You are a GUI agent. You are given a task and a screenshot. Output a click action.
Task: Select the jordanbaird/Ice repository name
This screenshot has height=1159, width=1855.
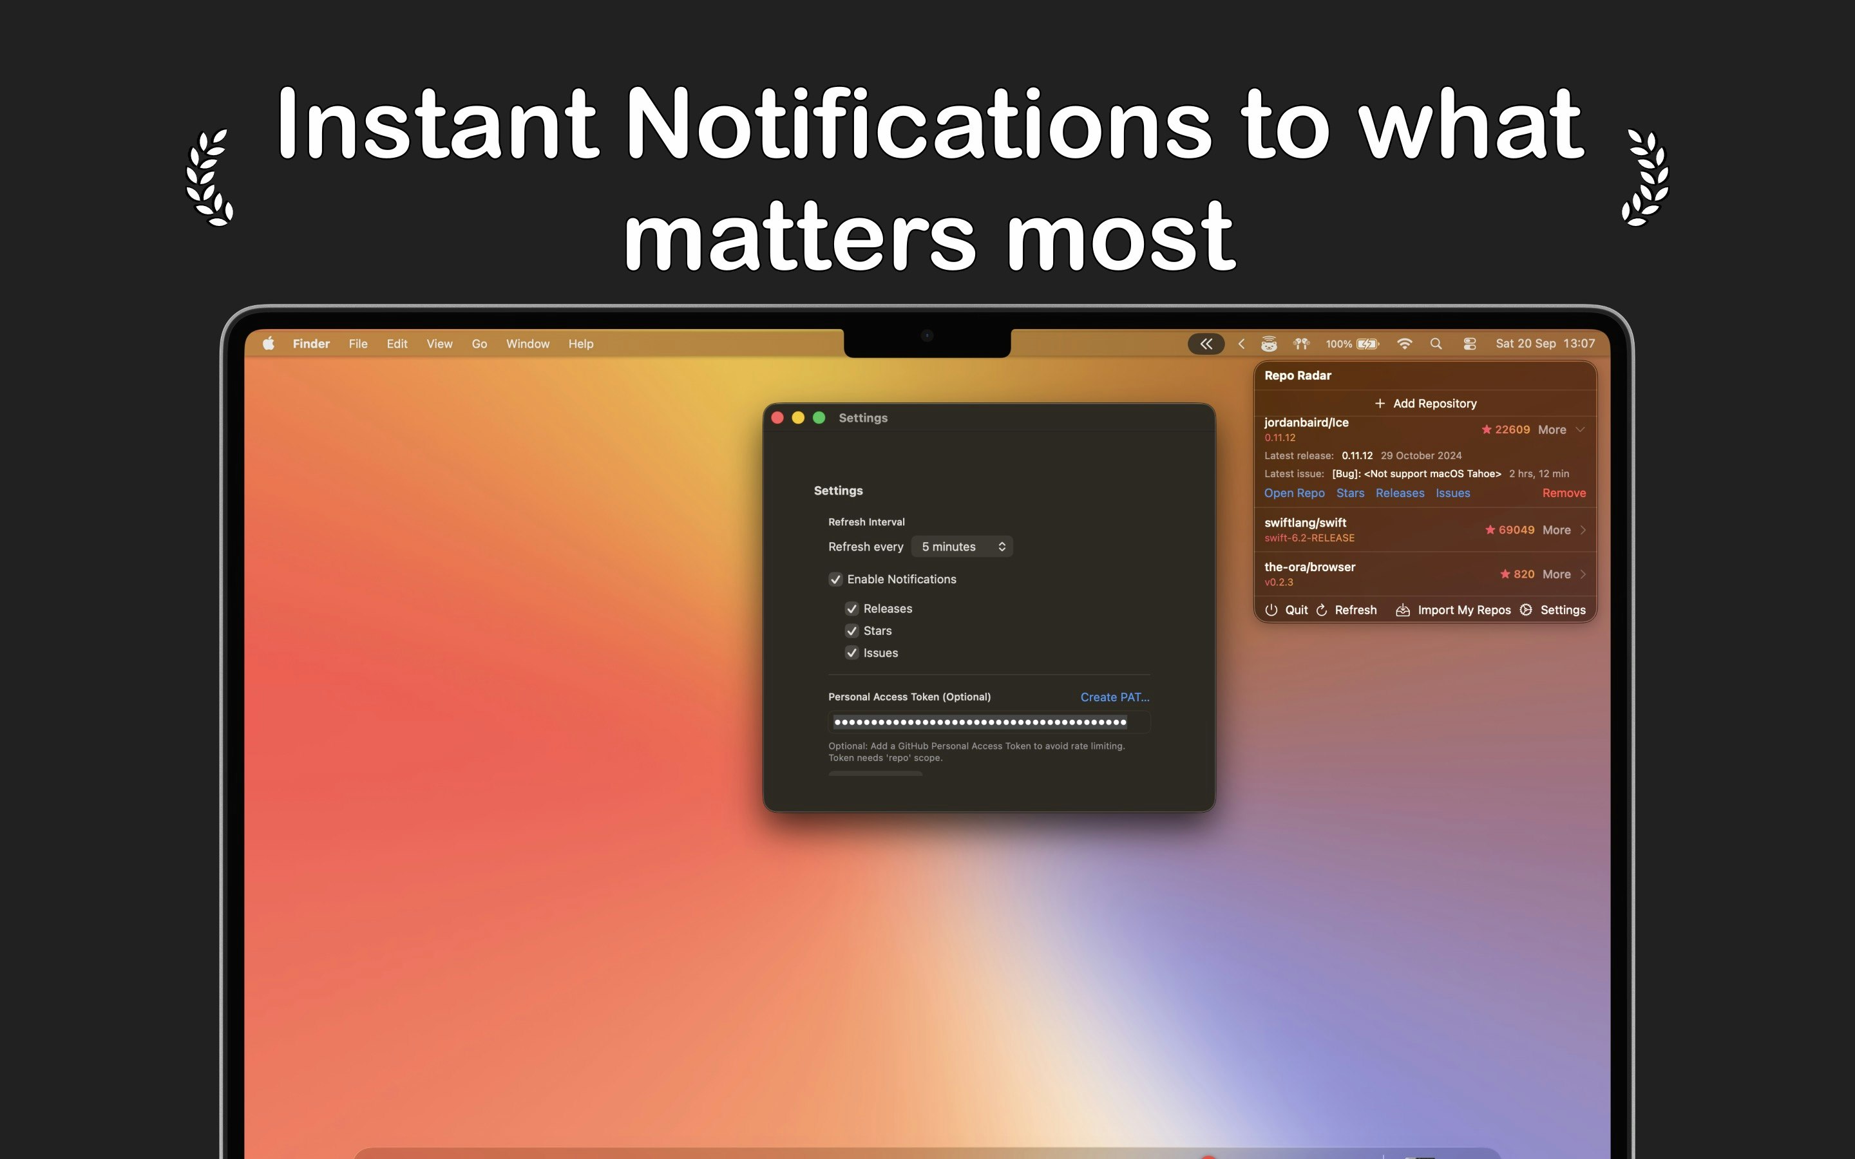tap(1306, 422)
